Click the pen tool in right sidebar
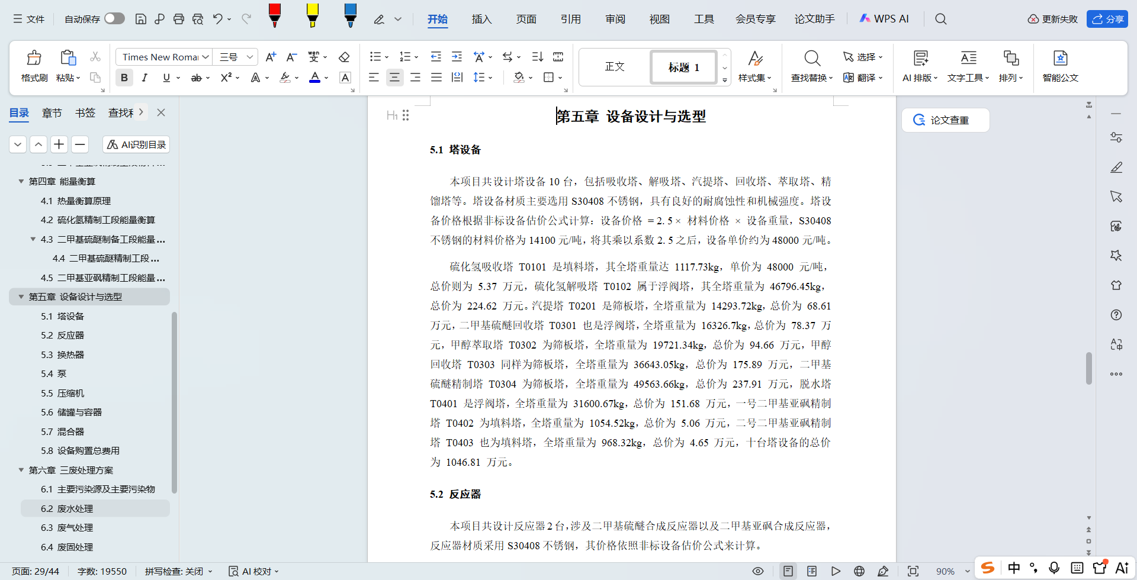The image size is (1137, 580). pos(1116,167)
